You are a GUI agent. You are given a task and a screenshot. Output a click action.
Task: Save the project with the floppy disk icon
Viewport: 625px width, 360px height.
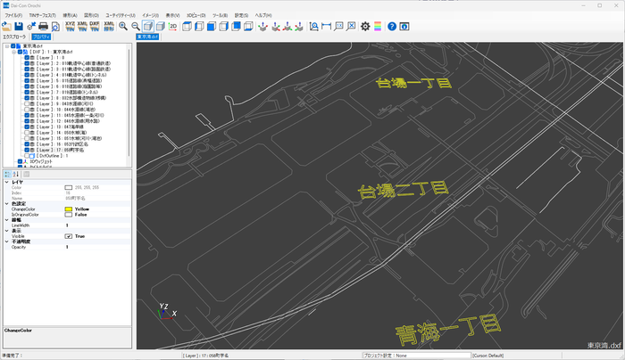coord(19,26)
